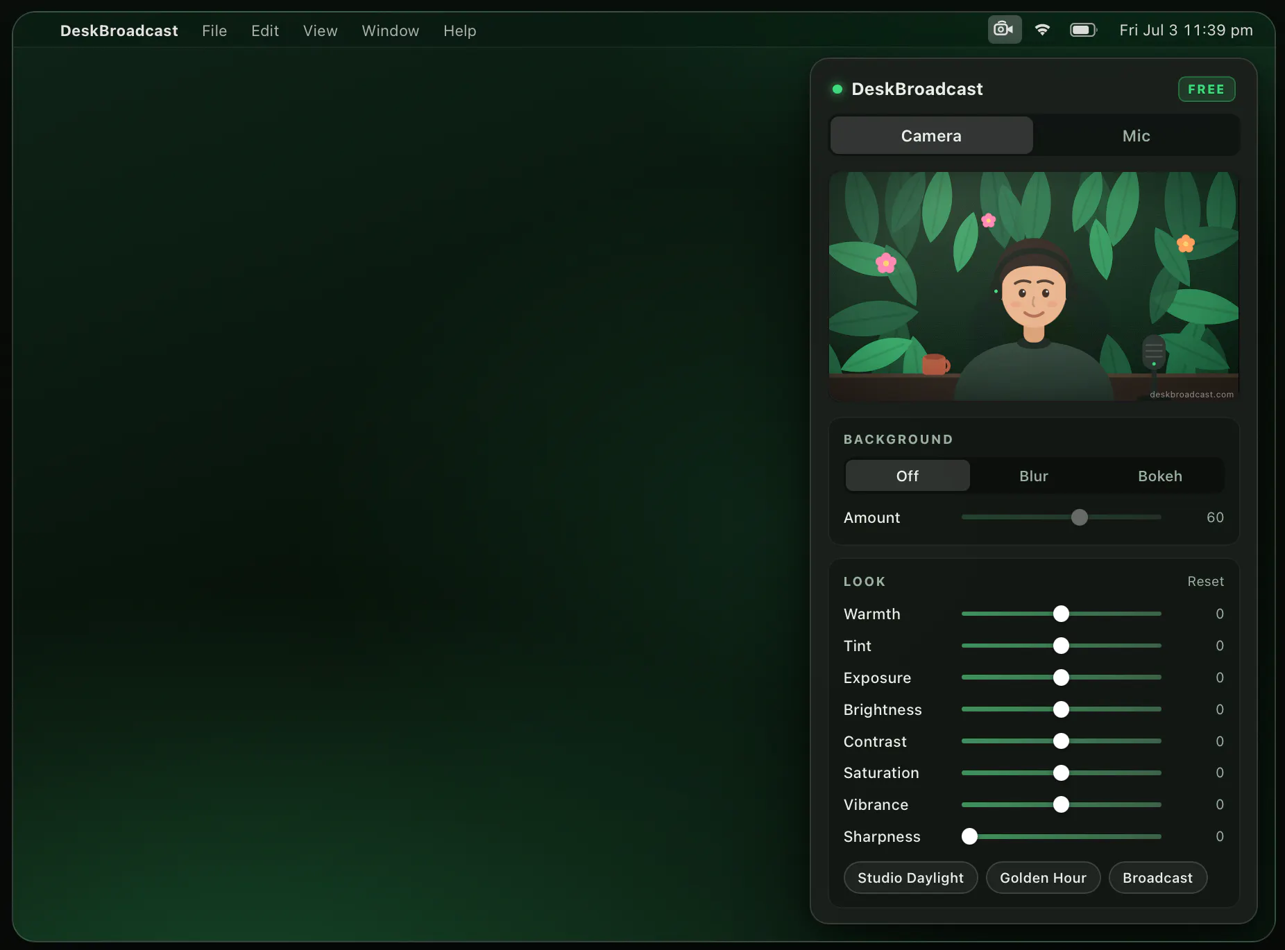The width and height of the screenshot is (1285, 950).
Task: Click the DeskBroadcast camera menu bar icon
Action: tap(1004, 30)
